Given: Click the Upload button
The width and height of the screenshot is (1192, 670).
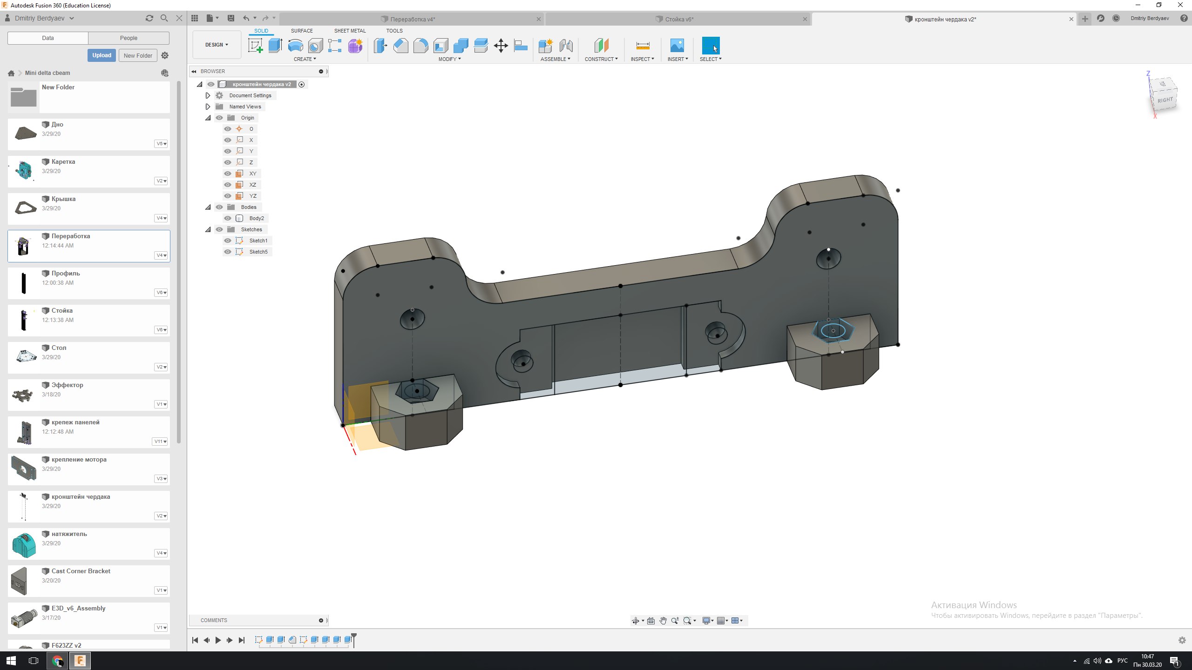Looking at the screenshot, I should click(102, 55).
